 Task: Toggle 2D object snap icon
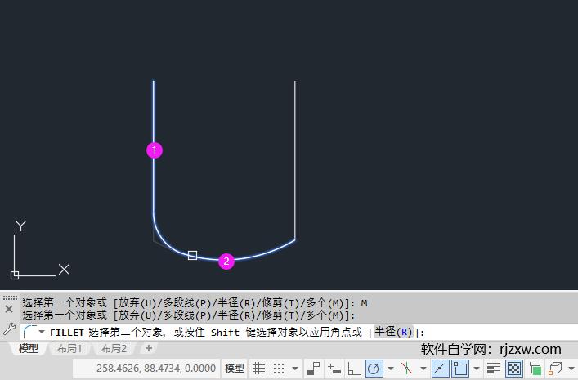pos(460,369)
